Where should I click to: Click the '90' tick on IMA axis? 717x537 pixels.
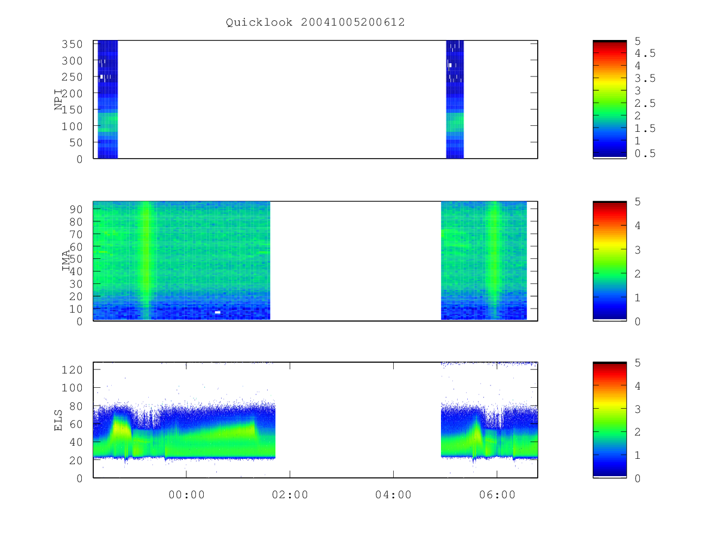[76, 209]
